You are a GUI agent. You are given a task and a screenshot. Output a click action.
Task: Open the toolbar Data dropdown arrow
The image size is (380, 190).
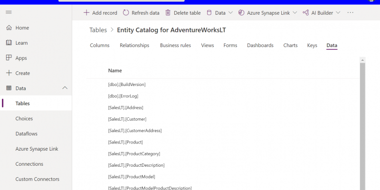[230, 13]
